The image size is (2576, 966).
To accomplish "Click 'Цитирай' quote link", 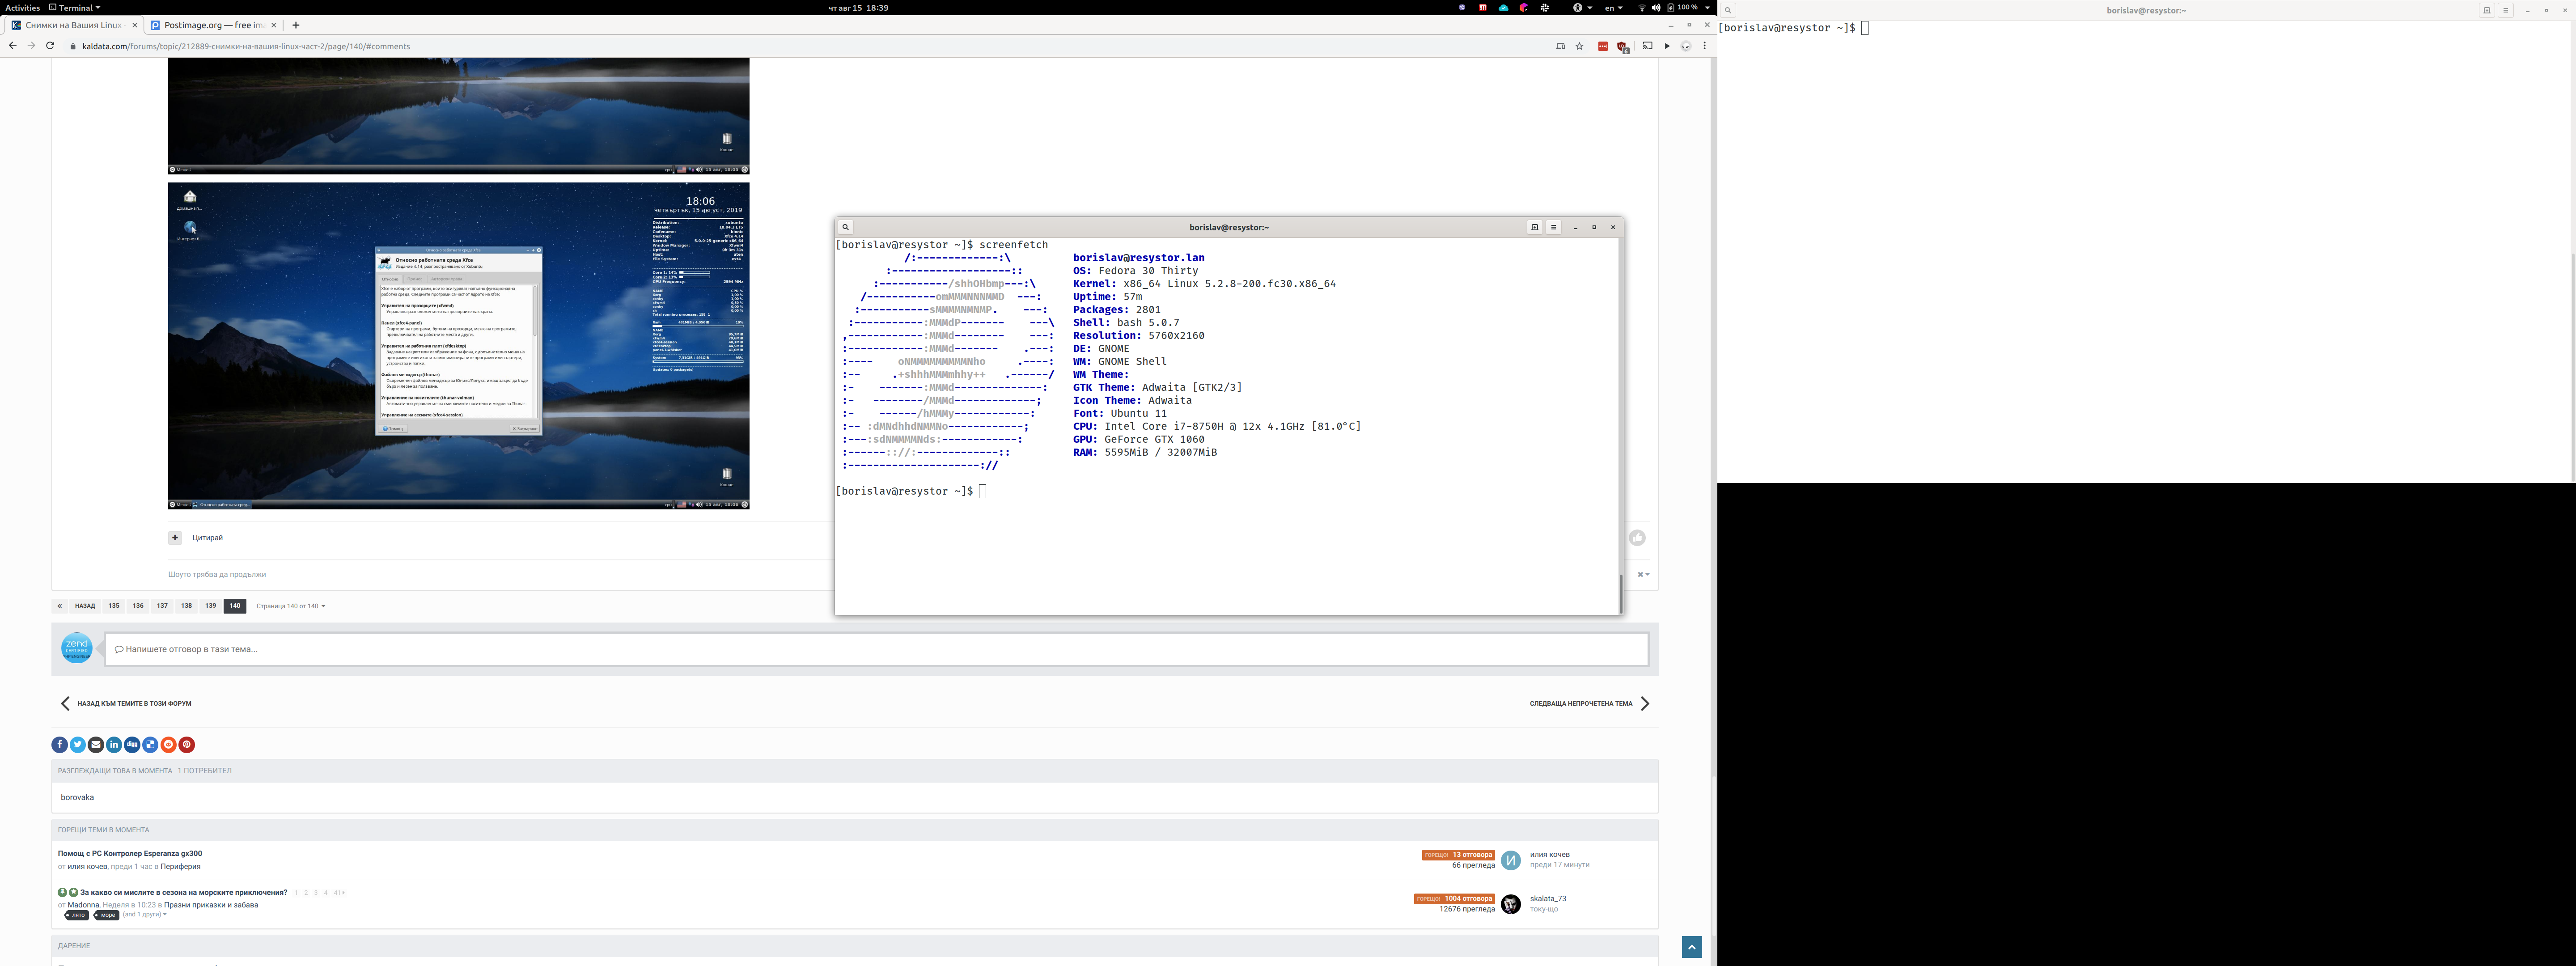I will point(208,538).
